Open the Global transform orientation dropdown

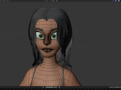click(x=47, y=1)
